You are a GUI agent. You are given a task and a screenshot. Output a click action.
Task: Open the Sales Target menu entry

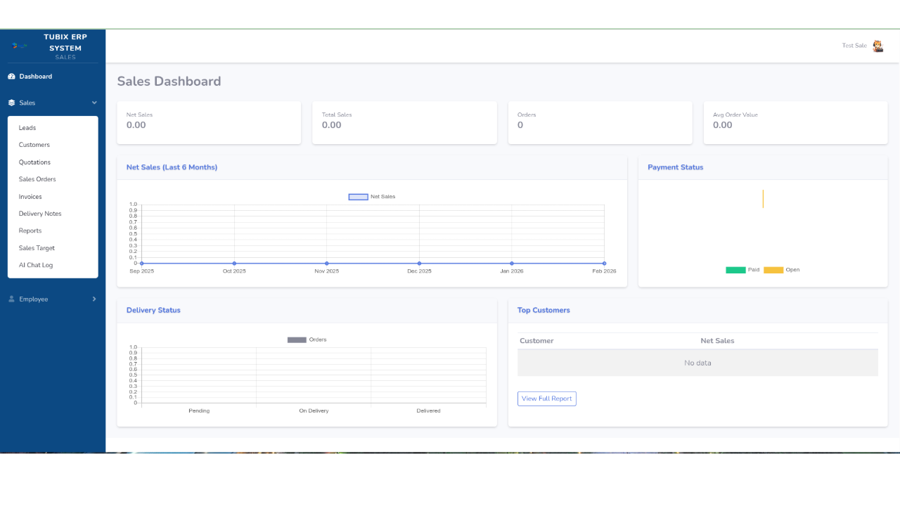(x=37, y=248)
